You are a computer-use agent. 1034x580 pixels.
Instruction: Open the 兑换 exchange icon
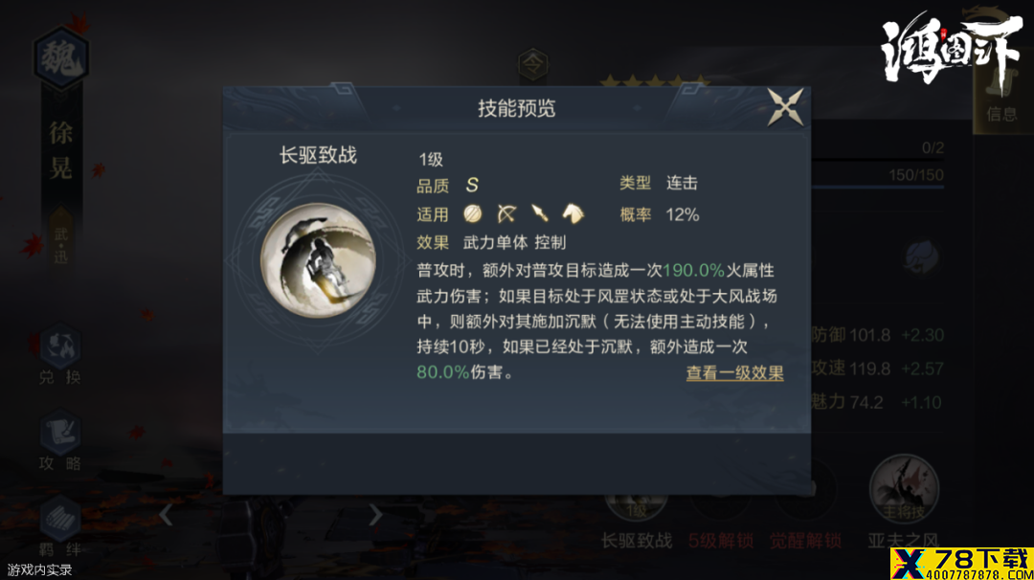[60, 354]
